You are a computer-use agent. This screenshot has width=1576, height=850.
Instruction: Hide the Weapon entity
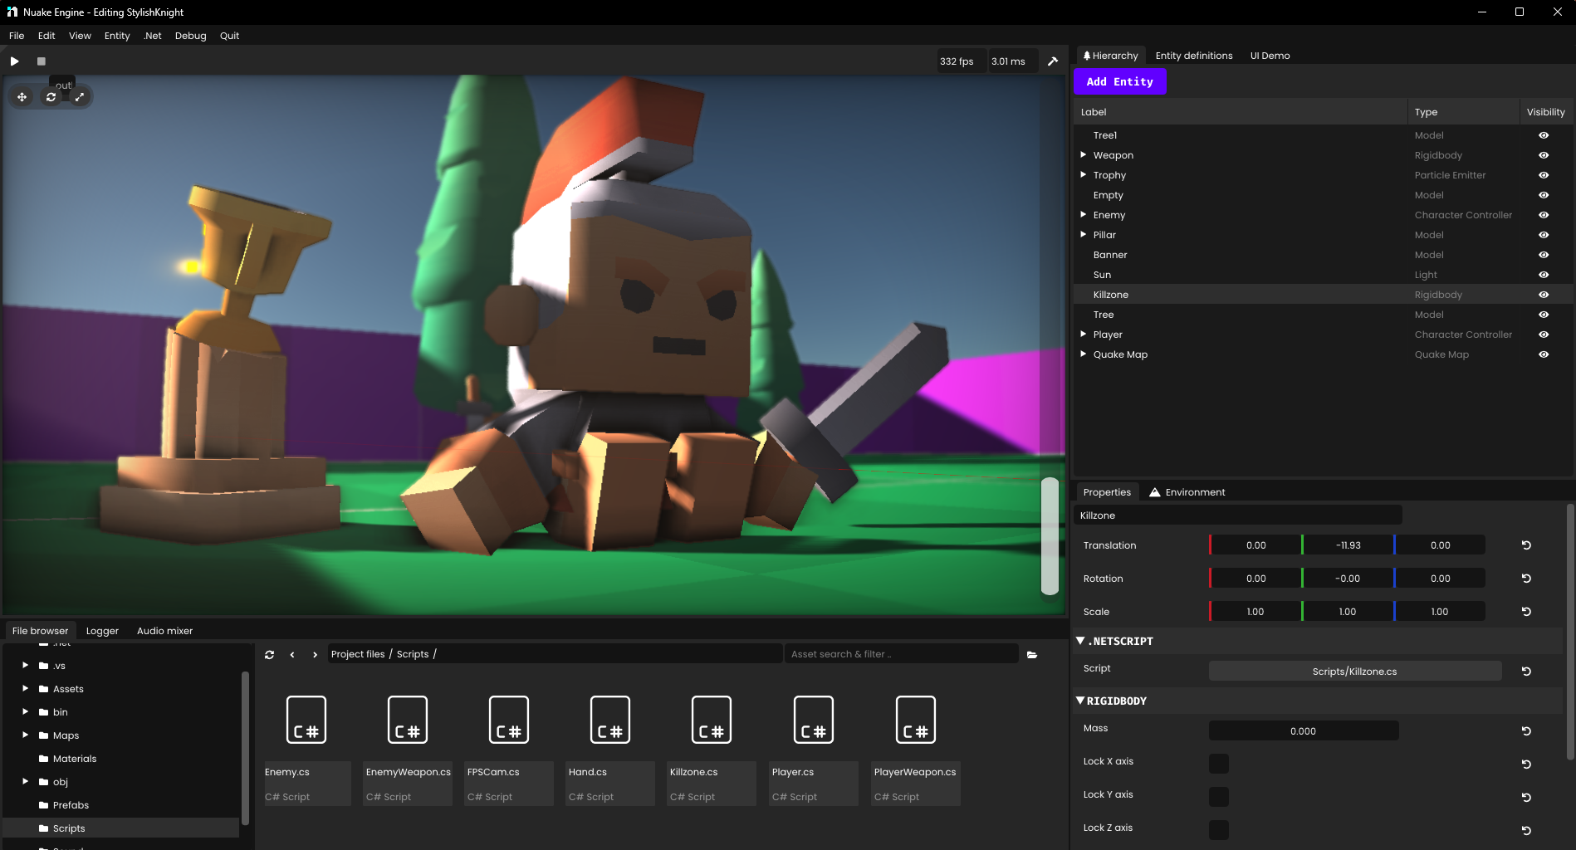[x=1544, y=155]
